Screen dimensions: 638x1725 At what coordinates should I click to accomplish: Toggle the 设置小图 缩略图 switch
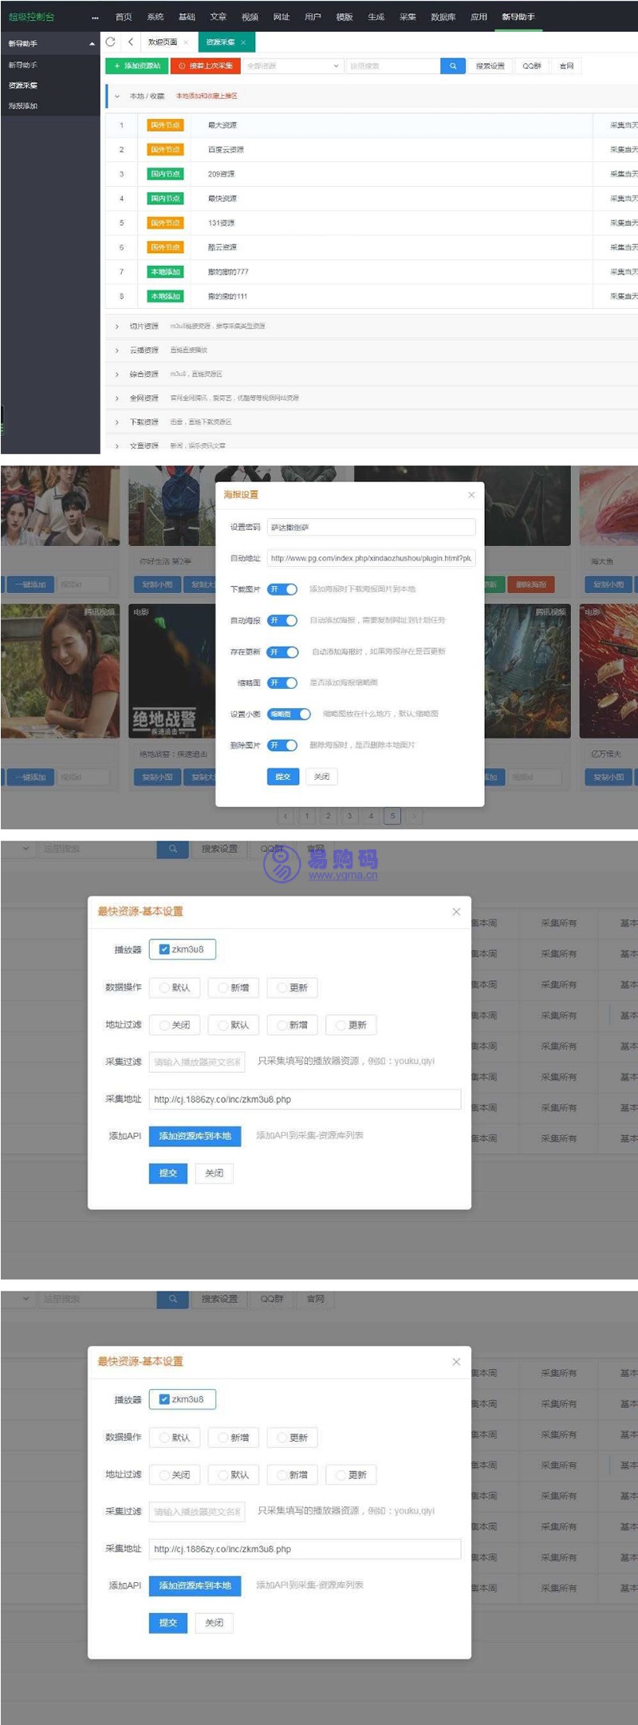(289, 714)
